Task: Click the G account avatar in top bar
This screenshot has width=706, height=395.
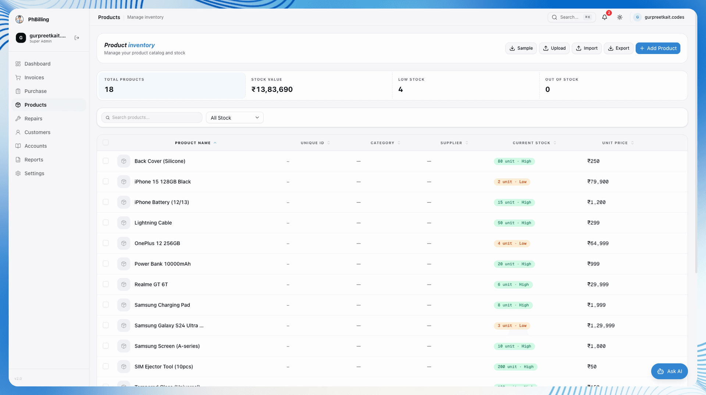Action: coord(638,17)
